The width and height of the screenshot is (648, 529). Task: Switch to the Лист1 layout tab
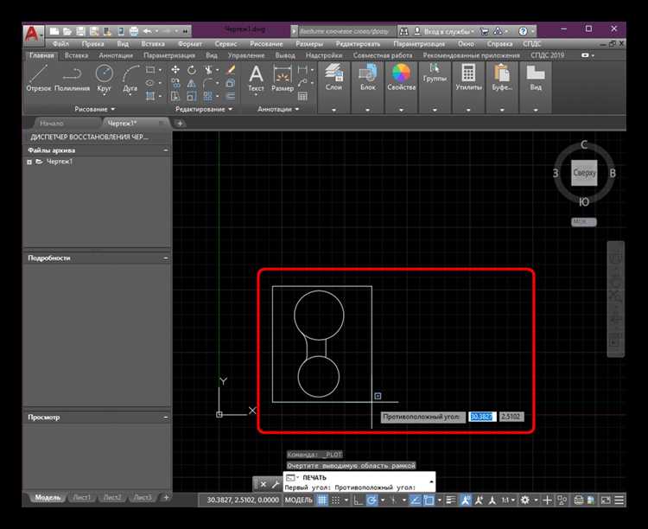[82, 498]
